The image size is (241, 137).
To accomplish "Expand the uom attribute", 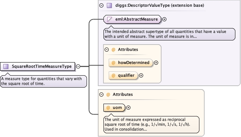I will pos(128,108).
